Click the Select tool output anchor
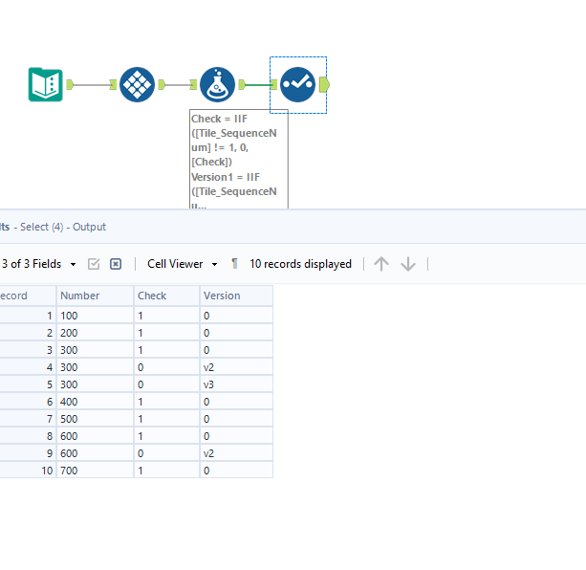The height and width of the screenshot is (570, 586). pyautogui.click(x=324, y=84)
